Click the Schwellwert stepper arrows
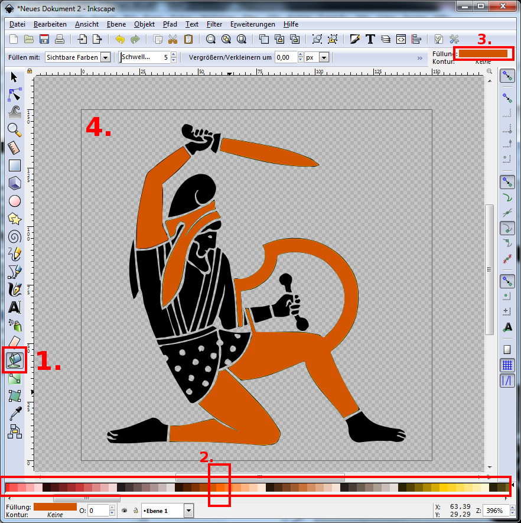The image size is (521, 523). pos(173,57)
